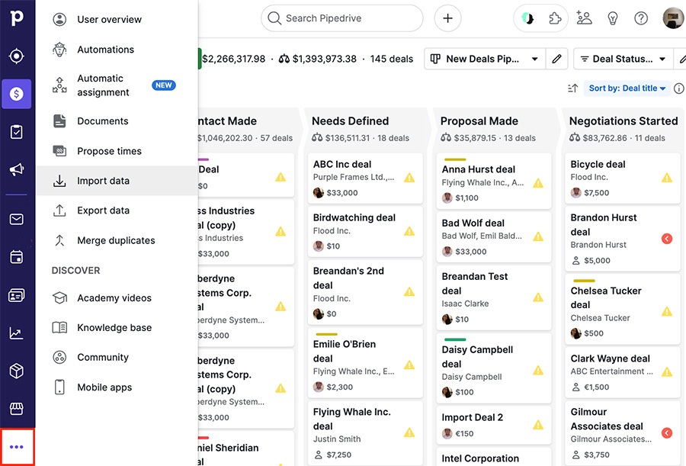
Task: Select the Deals dollar icon in sidebar
Action: (x=17, y=93)
